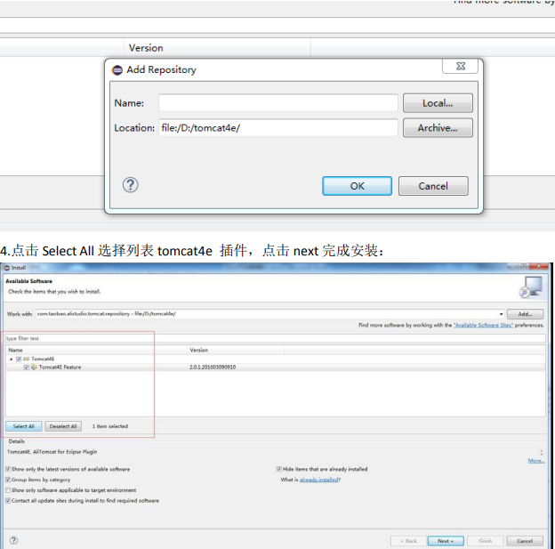Click the Work with repository text field

(267, 314)
